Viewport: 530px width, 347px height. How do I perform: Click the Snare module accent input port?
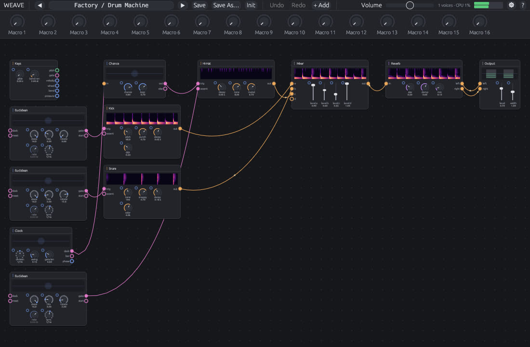pyautogui.click(x=104, y=194)
